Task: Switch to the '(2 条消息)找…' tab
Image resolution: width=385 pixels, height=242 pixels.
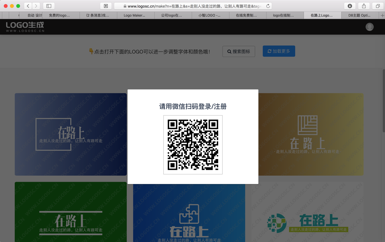Action: [x=98, y=15]
